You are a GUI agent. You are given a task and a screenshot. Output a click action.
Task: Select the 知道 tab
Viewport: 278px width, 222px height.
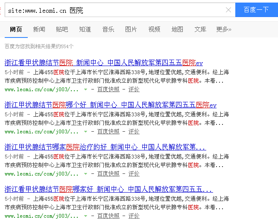tap(85, 29)
